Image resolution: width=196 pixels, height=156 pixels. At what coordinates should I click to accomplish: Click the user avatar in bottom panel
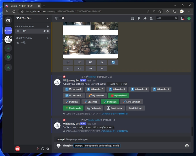click(18, 149)
